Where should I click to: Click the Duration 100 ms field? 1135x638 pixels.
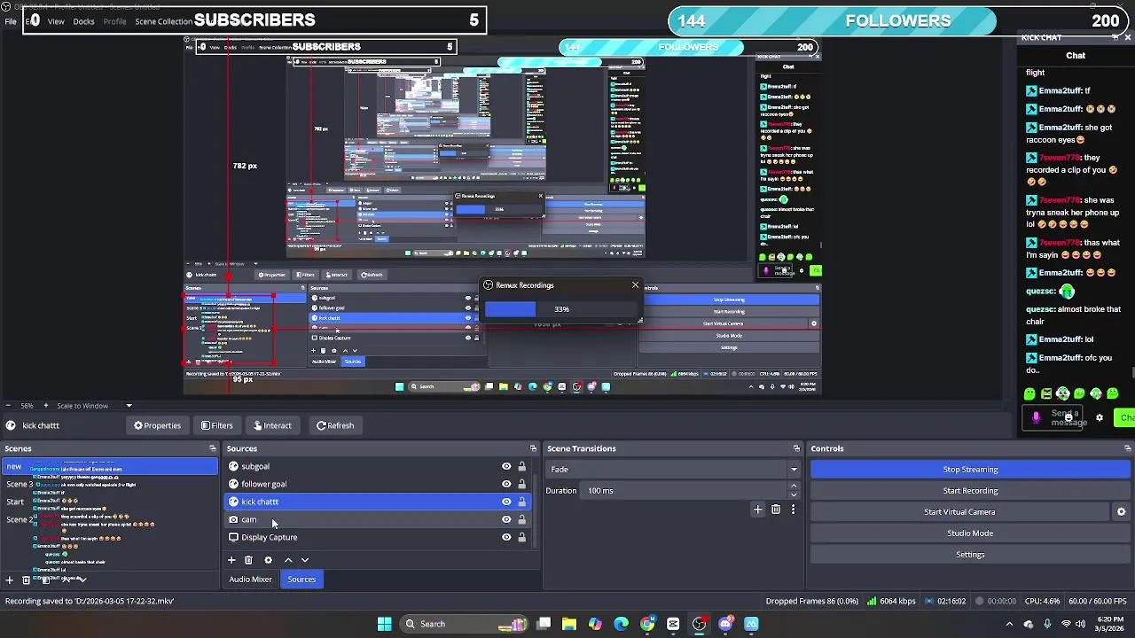coord(685,491)
